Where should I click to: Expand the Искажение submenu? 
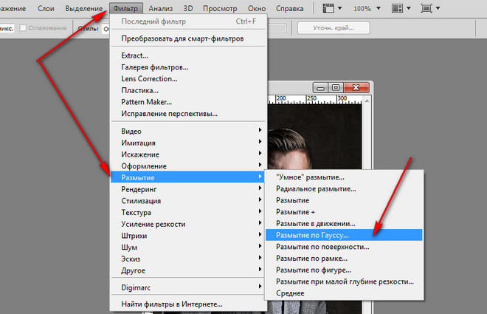point(188,154)
